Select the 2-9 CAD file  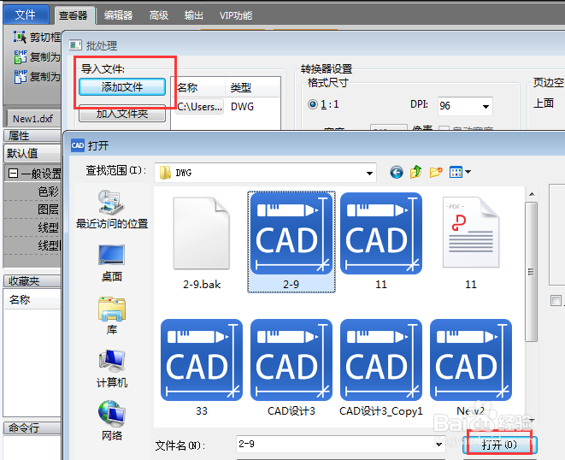tap(291, 242)
